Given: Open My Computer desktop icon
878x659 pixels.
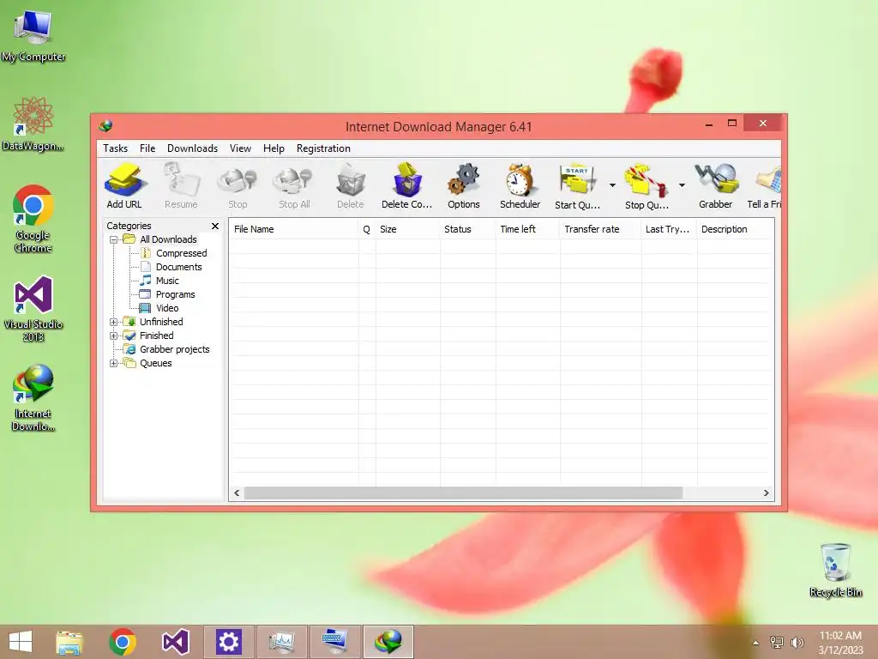Looking at the screenshot, I should (x=33, y=36).
